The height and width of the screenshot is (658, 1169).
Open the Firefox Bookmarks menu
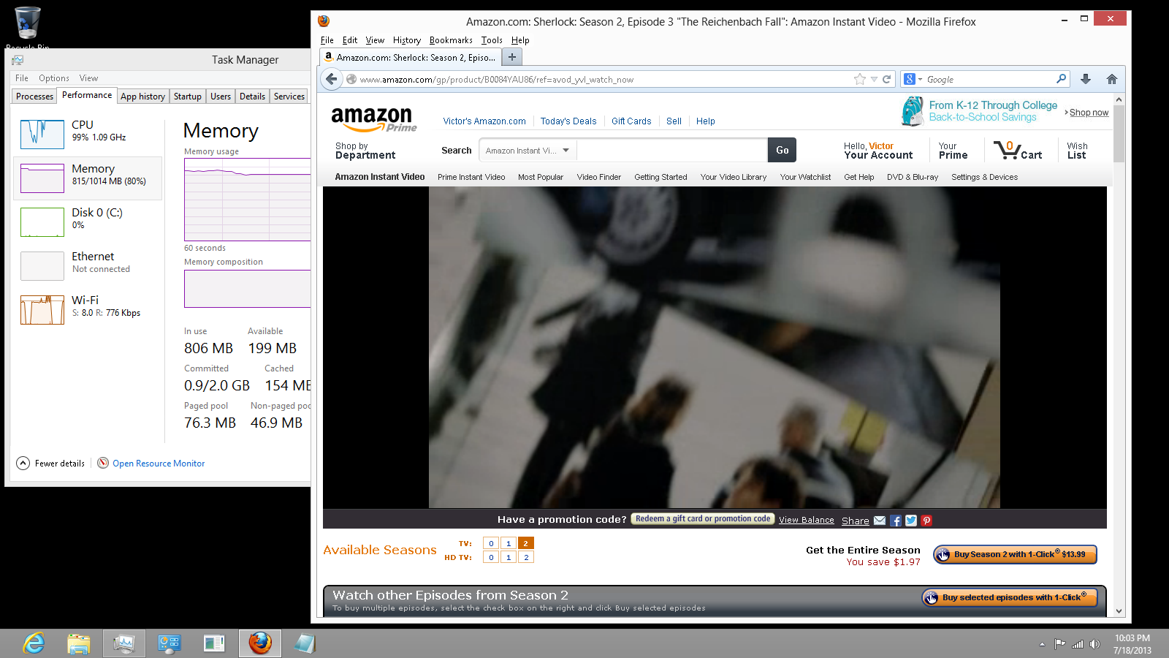click(451, 40)
